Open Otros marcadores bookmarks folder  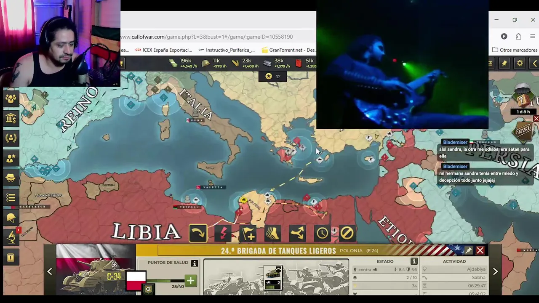coord(515,50)
